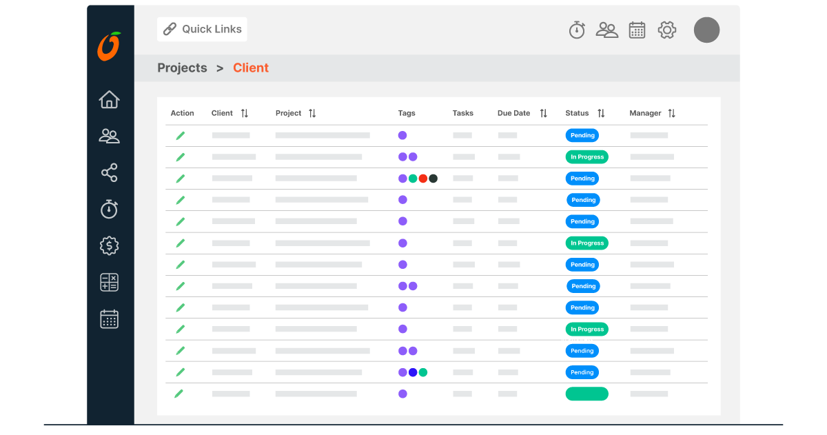Open the dollar billing gear icon
The image size is (827, 435).
109,245
